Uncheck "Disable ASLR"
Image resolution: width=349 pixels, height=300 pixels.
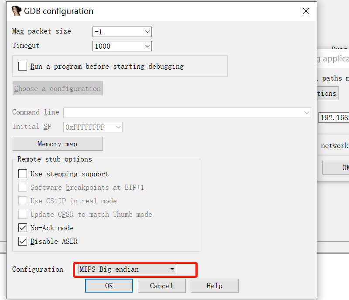tap(22, 241)
